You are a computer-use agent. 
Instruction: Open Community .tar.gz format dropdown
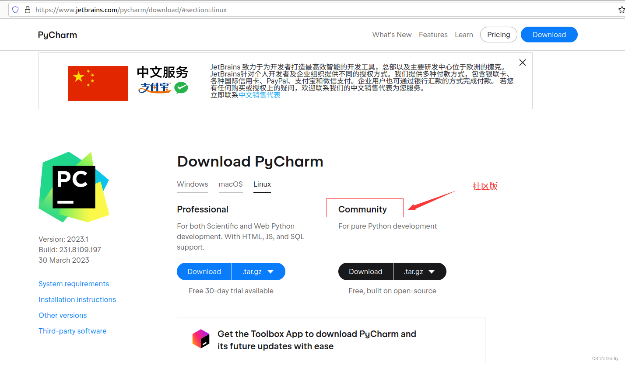click(420, 271)
